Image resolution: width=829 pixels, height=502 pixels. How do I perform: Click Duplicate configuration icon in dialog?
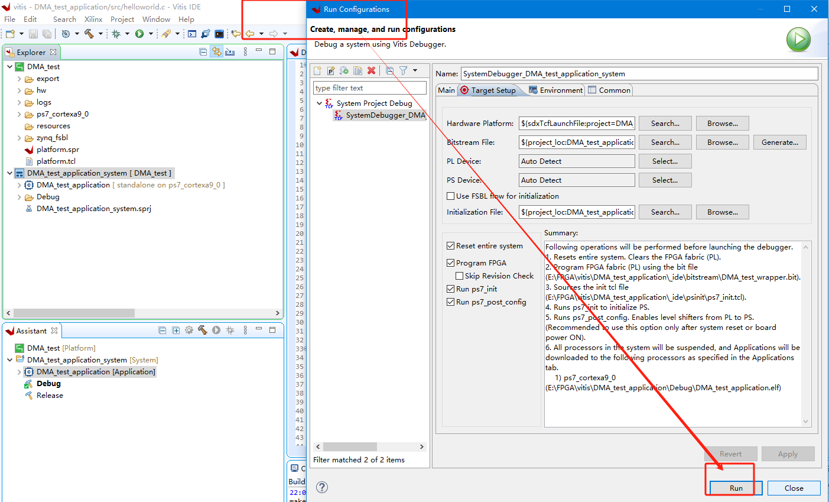pos(358,70)
